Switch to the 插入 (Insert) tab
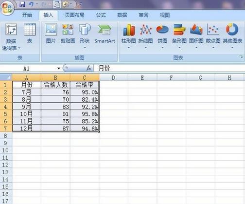245x204 pixels. point(48,15)
